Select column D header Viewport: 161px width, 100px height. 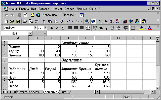[69, 38]
